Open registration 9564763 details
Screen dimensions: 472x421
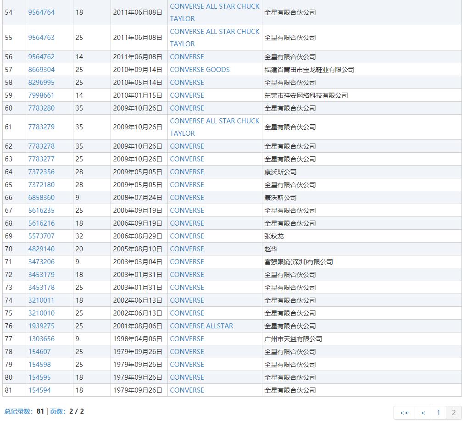point(41,38)
